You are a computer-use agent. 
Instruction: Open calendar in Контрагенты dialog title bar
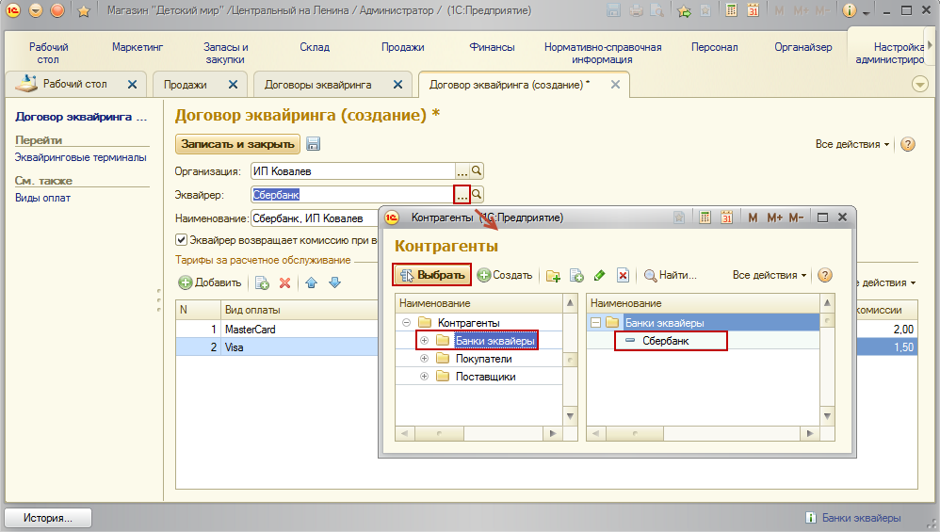[x=726, y=218]
